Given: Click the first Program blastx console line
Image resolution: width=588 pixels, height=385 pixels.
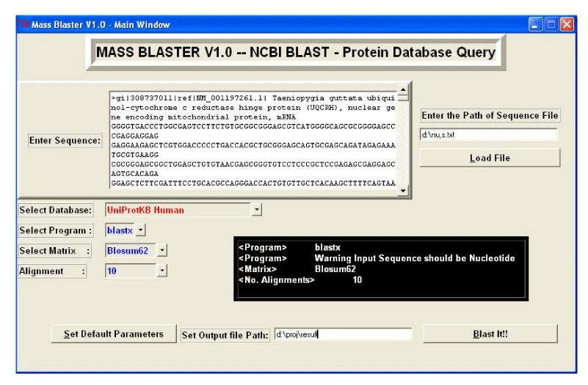Looking at the screenshot, I should (x=289, y=247).
